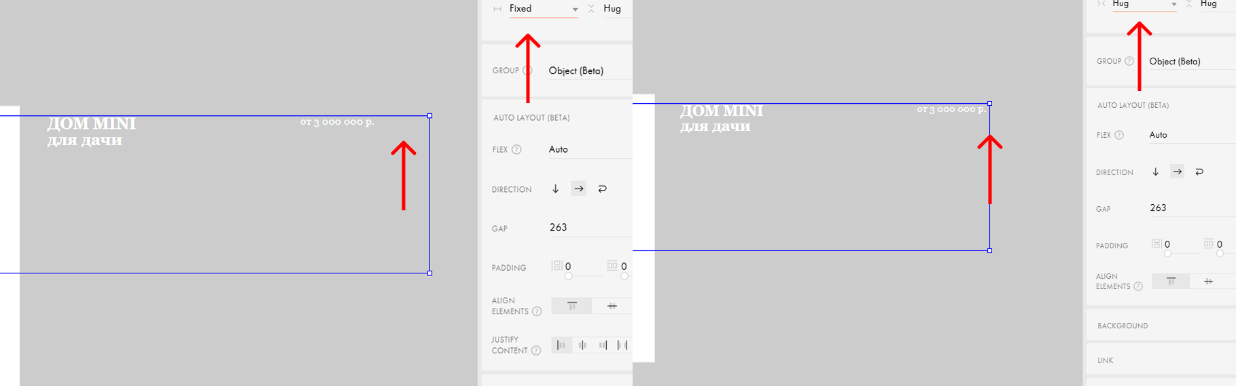Select для дачи text on left canvas
This screenshot has width=1236, height=386.
coord(85,140)
